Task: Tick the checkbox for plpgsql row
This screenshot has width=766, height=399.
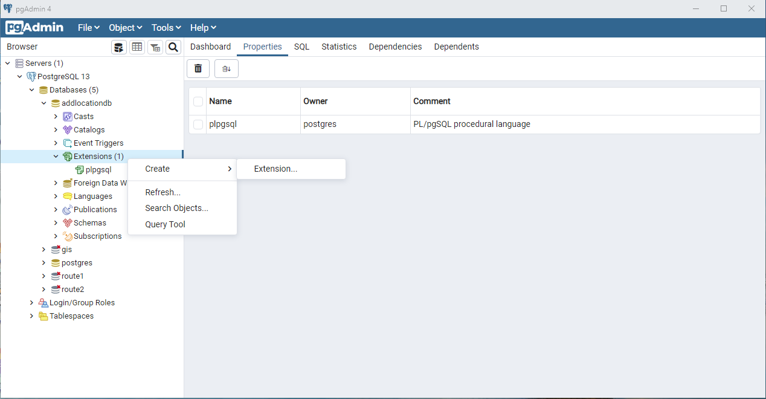Action: pyautogui.click(x=198, y=125)
